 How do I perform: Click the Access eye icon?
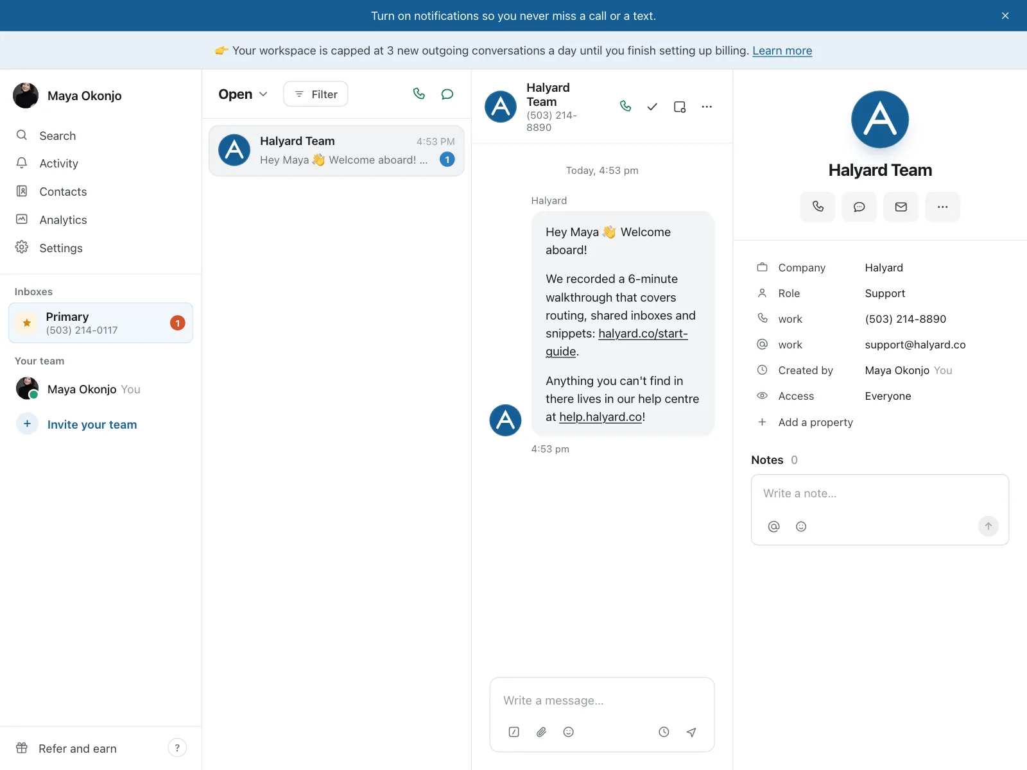763,396
